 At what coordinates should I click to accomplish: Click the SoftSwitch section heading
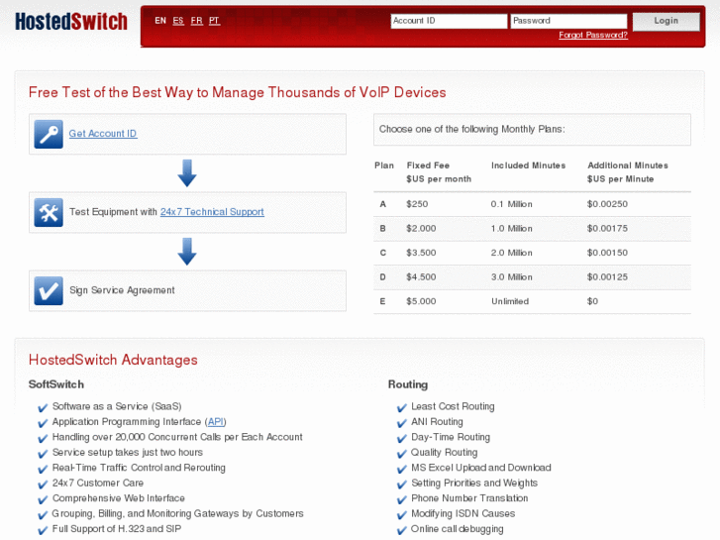[56, 384]
